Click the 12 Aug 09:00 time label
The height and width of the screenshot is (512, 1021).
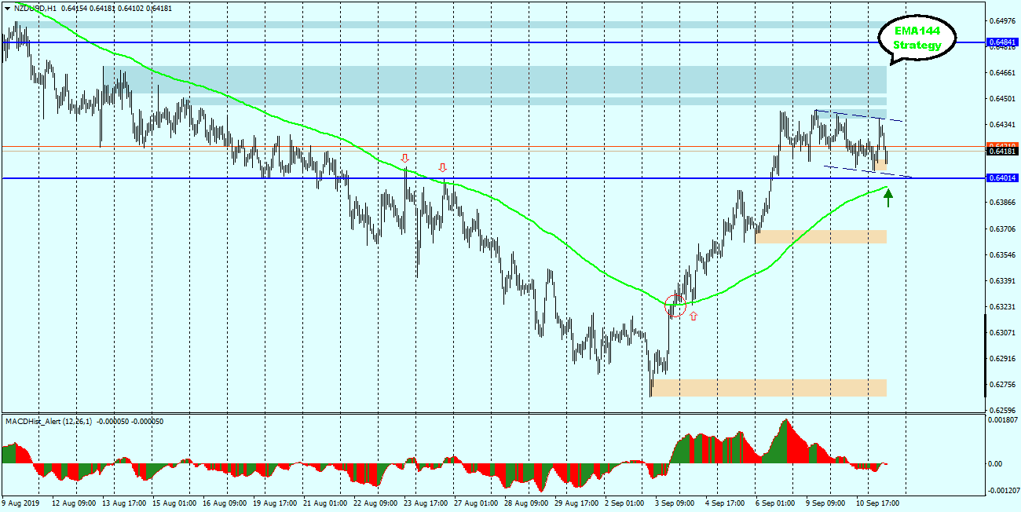tap(75, 503)
